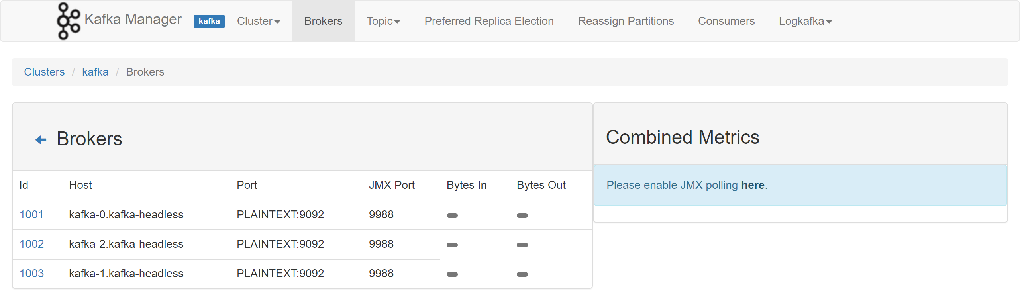Click host kafka-2.kafka-headless
This screenshot has height=290, width=1020.
point(126,244)
